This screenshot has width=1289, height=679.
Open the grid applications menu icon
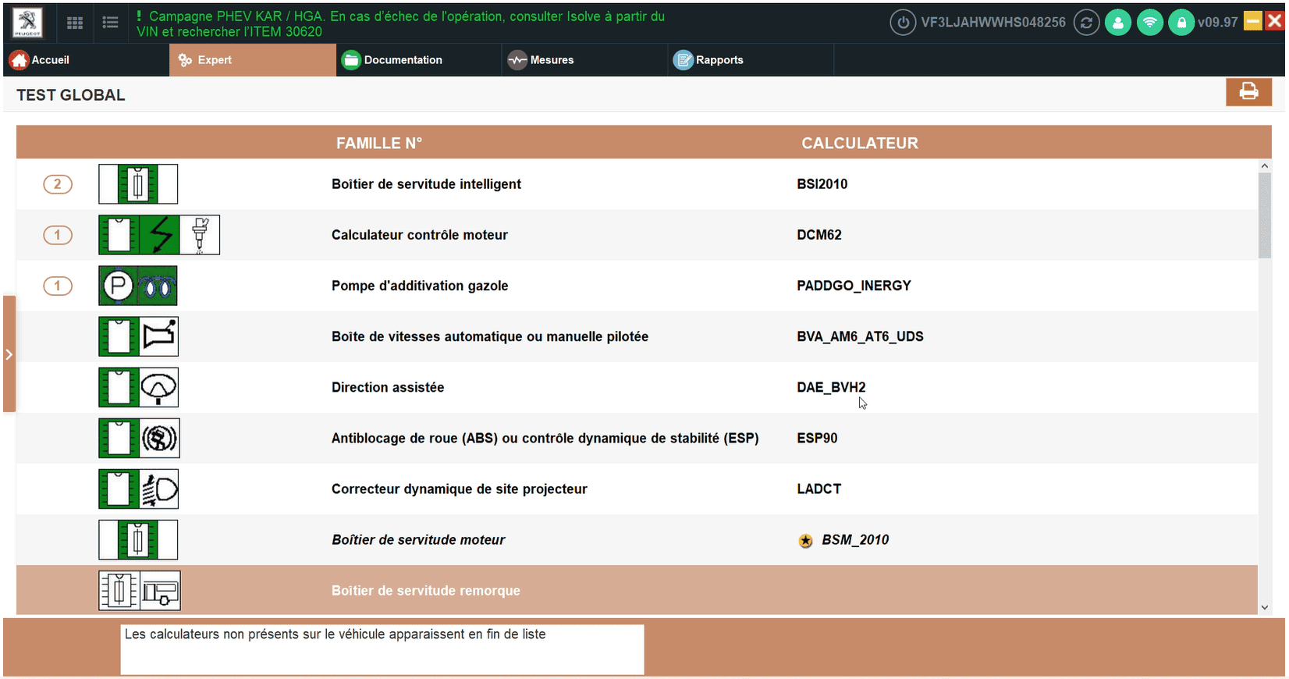pyautogui.click(x=75, y=23)
